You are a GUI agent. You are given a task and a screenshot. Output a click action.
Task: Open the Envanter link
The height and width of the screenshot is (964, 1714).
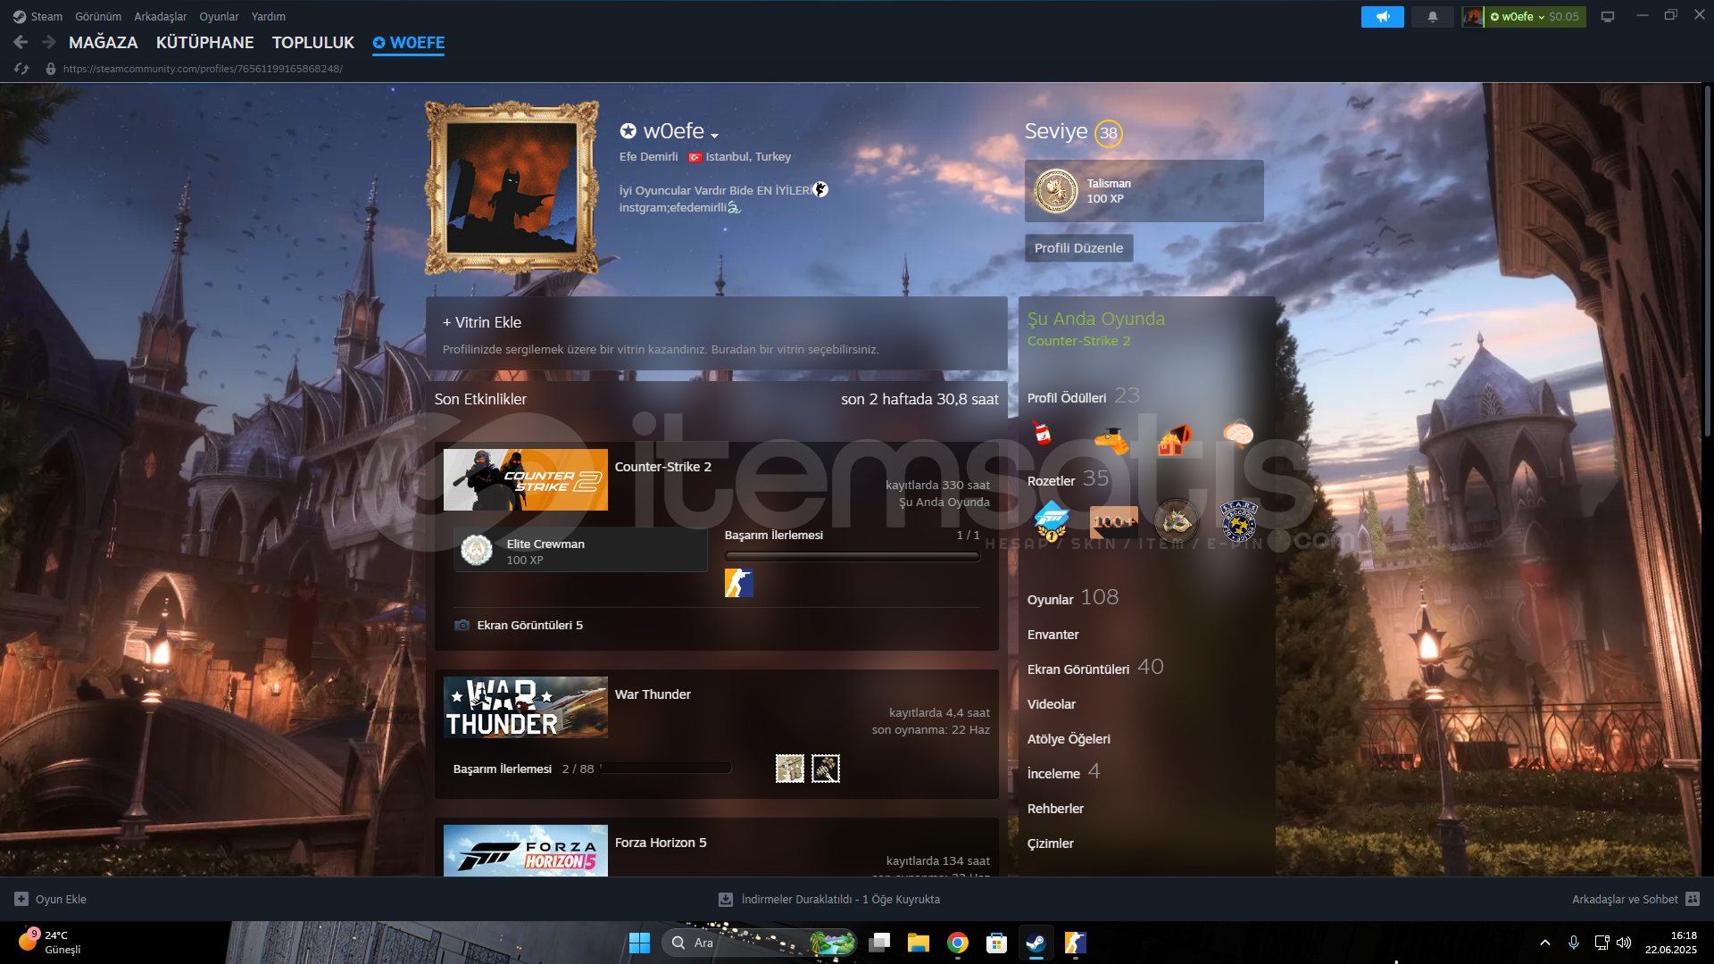(x=1053, y=635)
